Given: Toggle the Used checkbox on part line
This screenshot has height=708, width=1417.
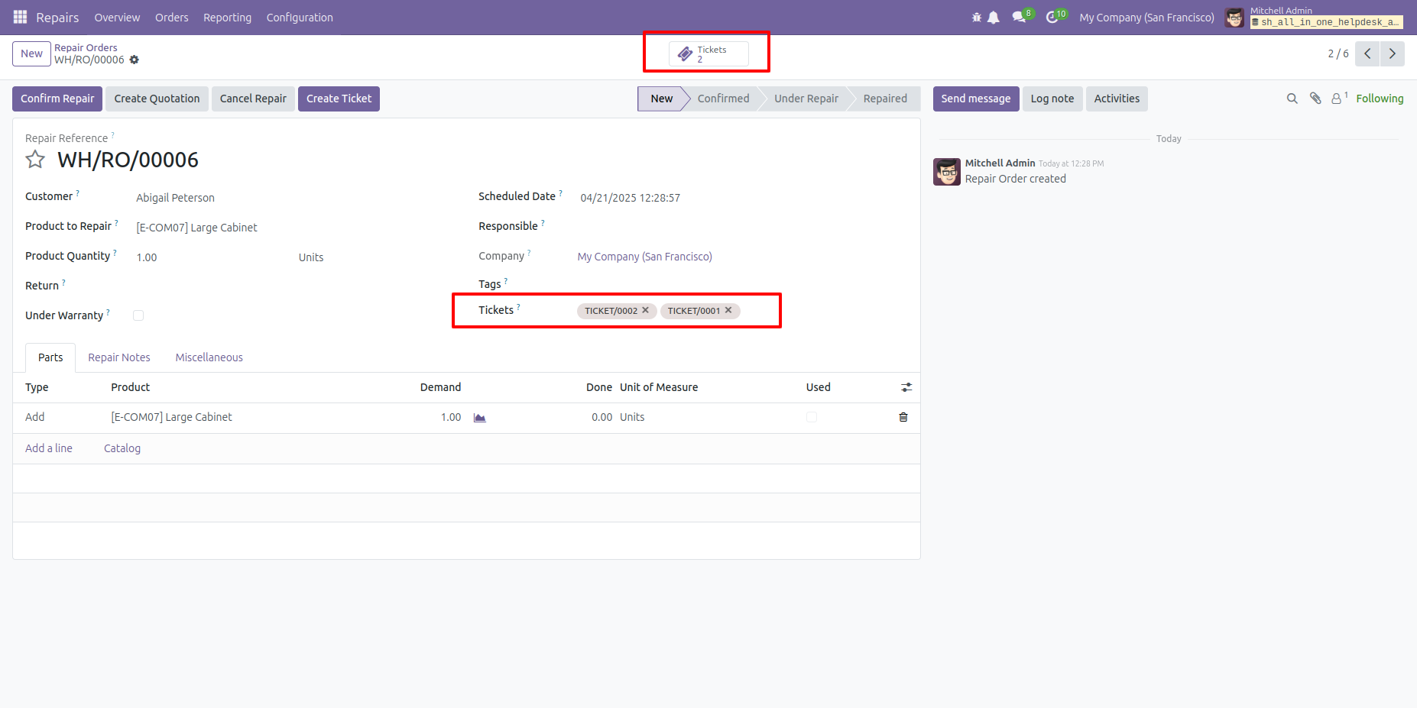Looking at the screenshot, I should [x=812, y=417].
